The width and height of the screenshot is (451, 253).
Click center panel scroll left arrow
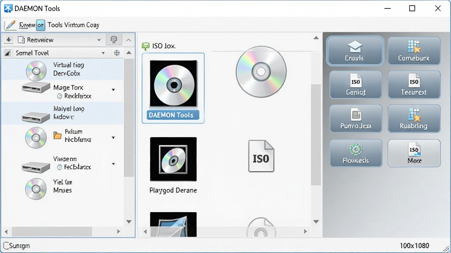tap(145, 231)
